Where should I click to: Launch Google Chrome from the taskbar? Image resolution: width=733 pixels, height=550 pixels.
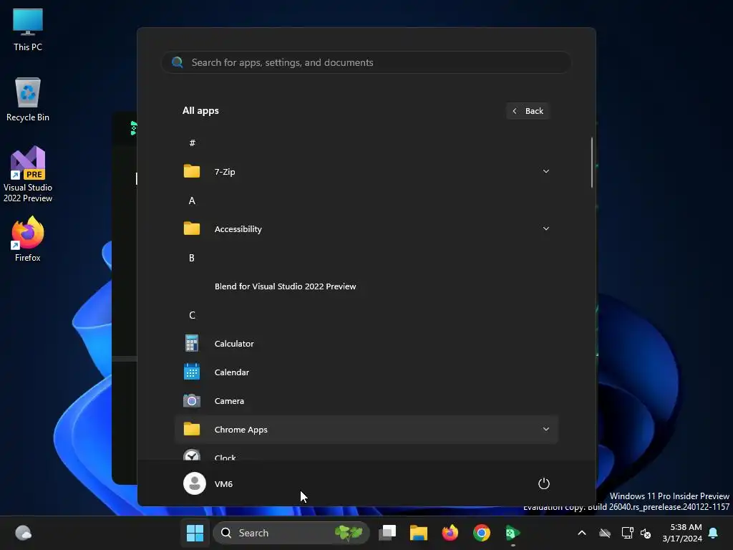pos(482,533)
